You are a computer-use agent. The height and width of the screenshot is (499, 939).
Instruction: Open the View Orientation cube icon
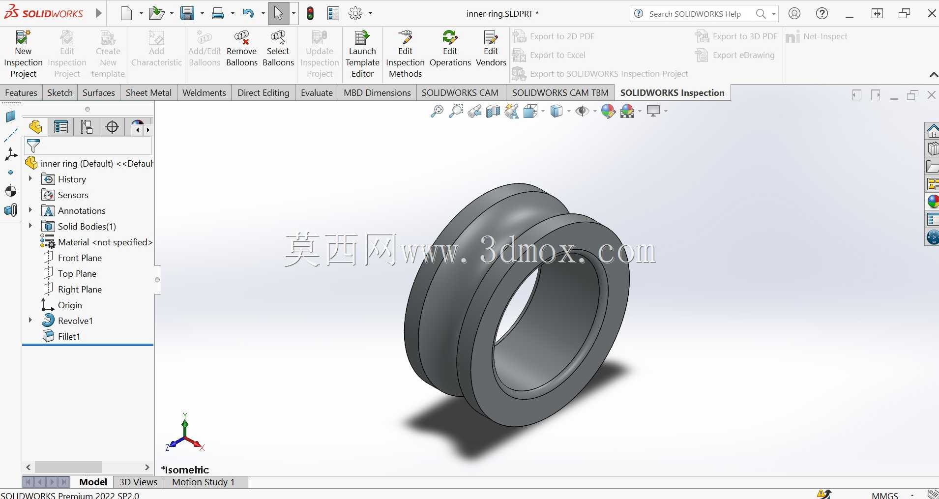[x=530, y=112]
